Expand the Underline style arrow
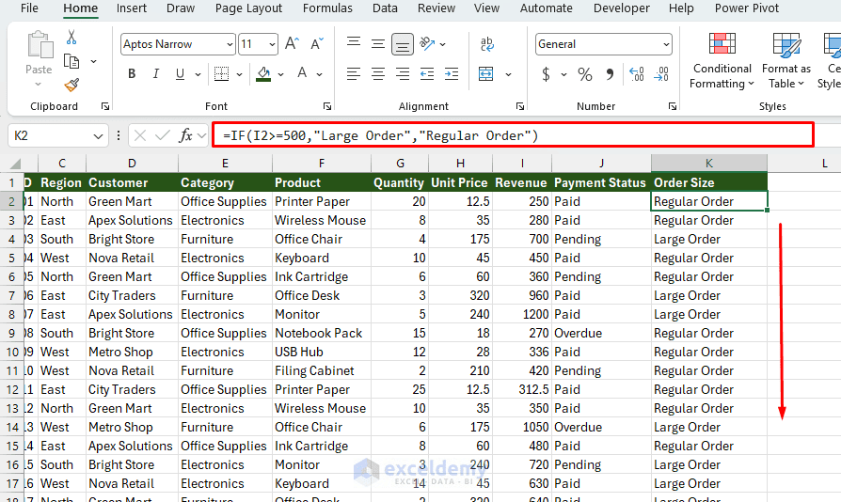 click(198, 74)
